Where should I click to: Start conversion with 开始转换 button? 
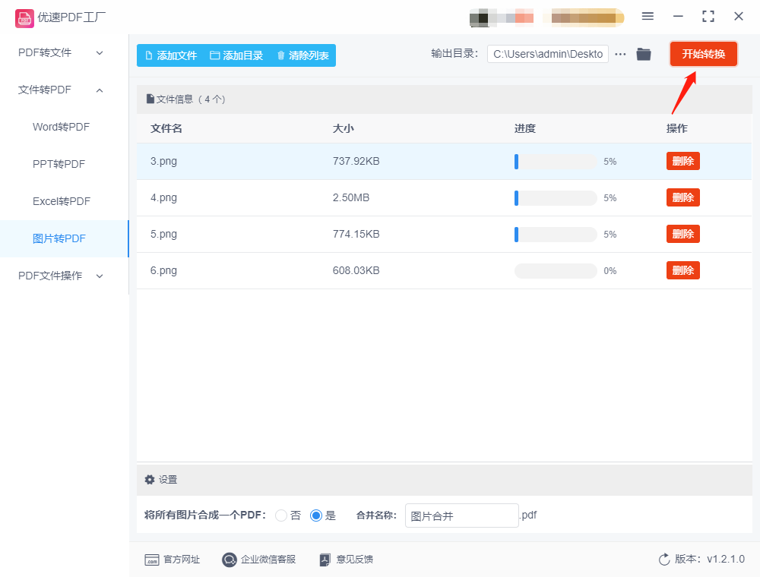coord(704,54)
